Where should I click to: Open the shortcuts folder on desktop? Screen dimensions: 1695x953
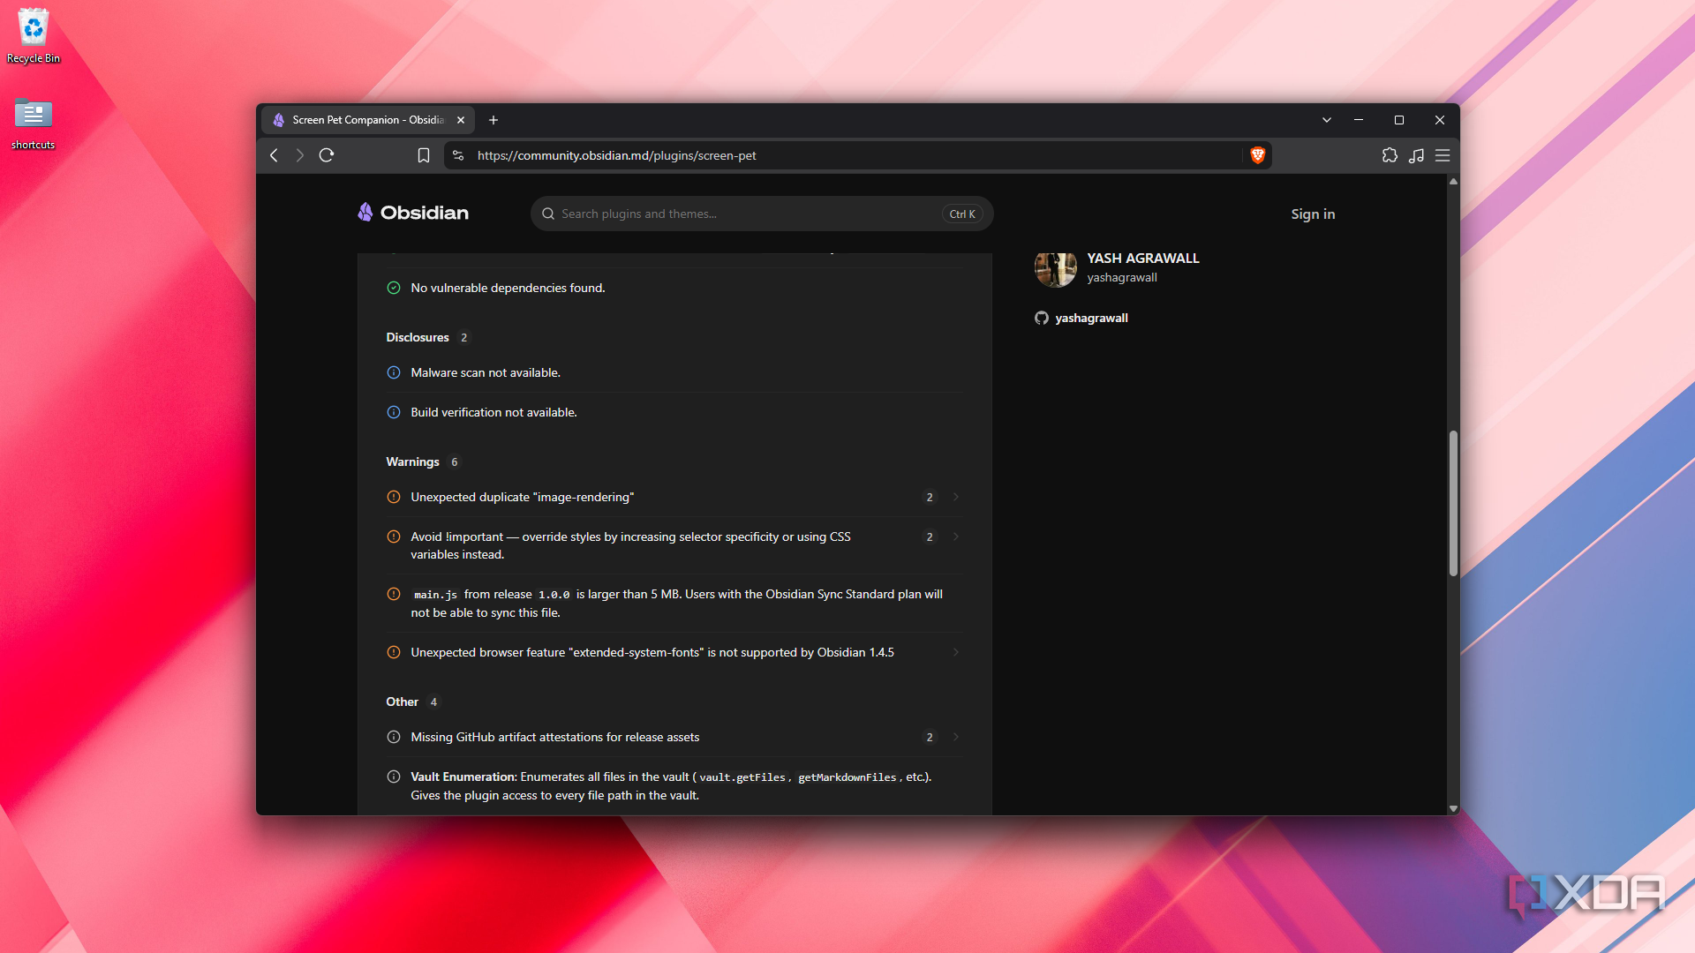(x=34, y=124)
